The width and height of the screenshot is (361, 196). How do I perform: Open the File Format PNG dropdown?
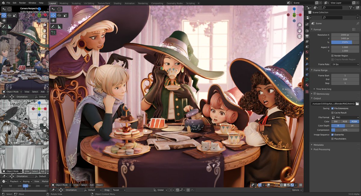point(345,117)
